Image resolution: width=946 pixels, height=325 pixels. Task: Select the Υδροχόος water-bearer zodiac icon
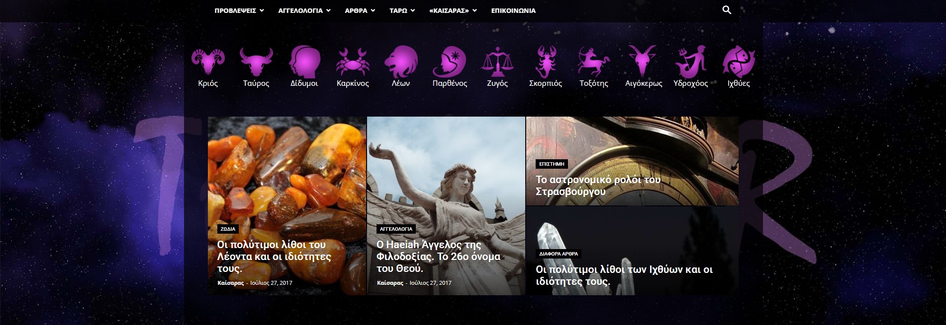pyautogui.click(x=690, y=61)
